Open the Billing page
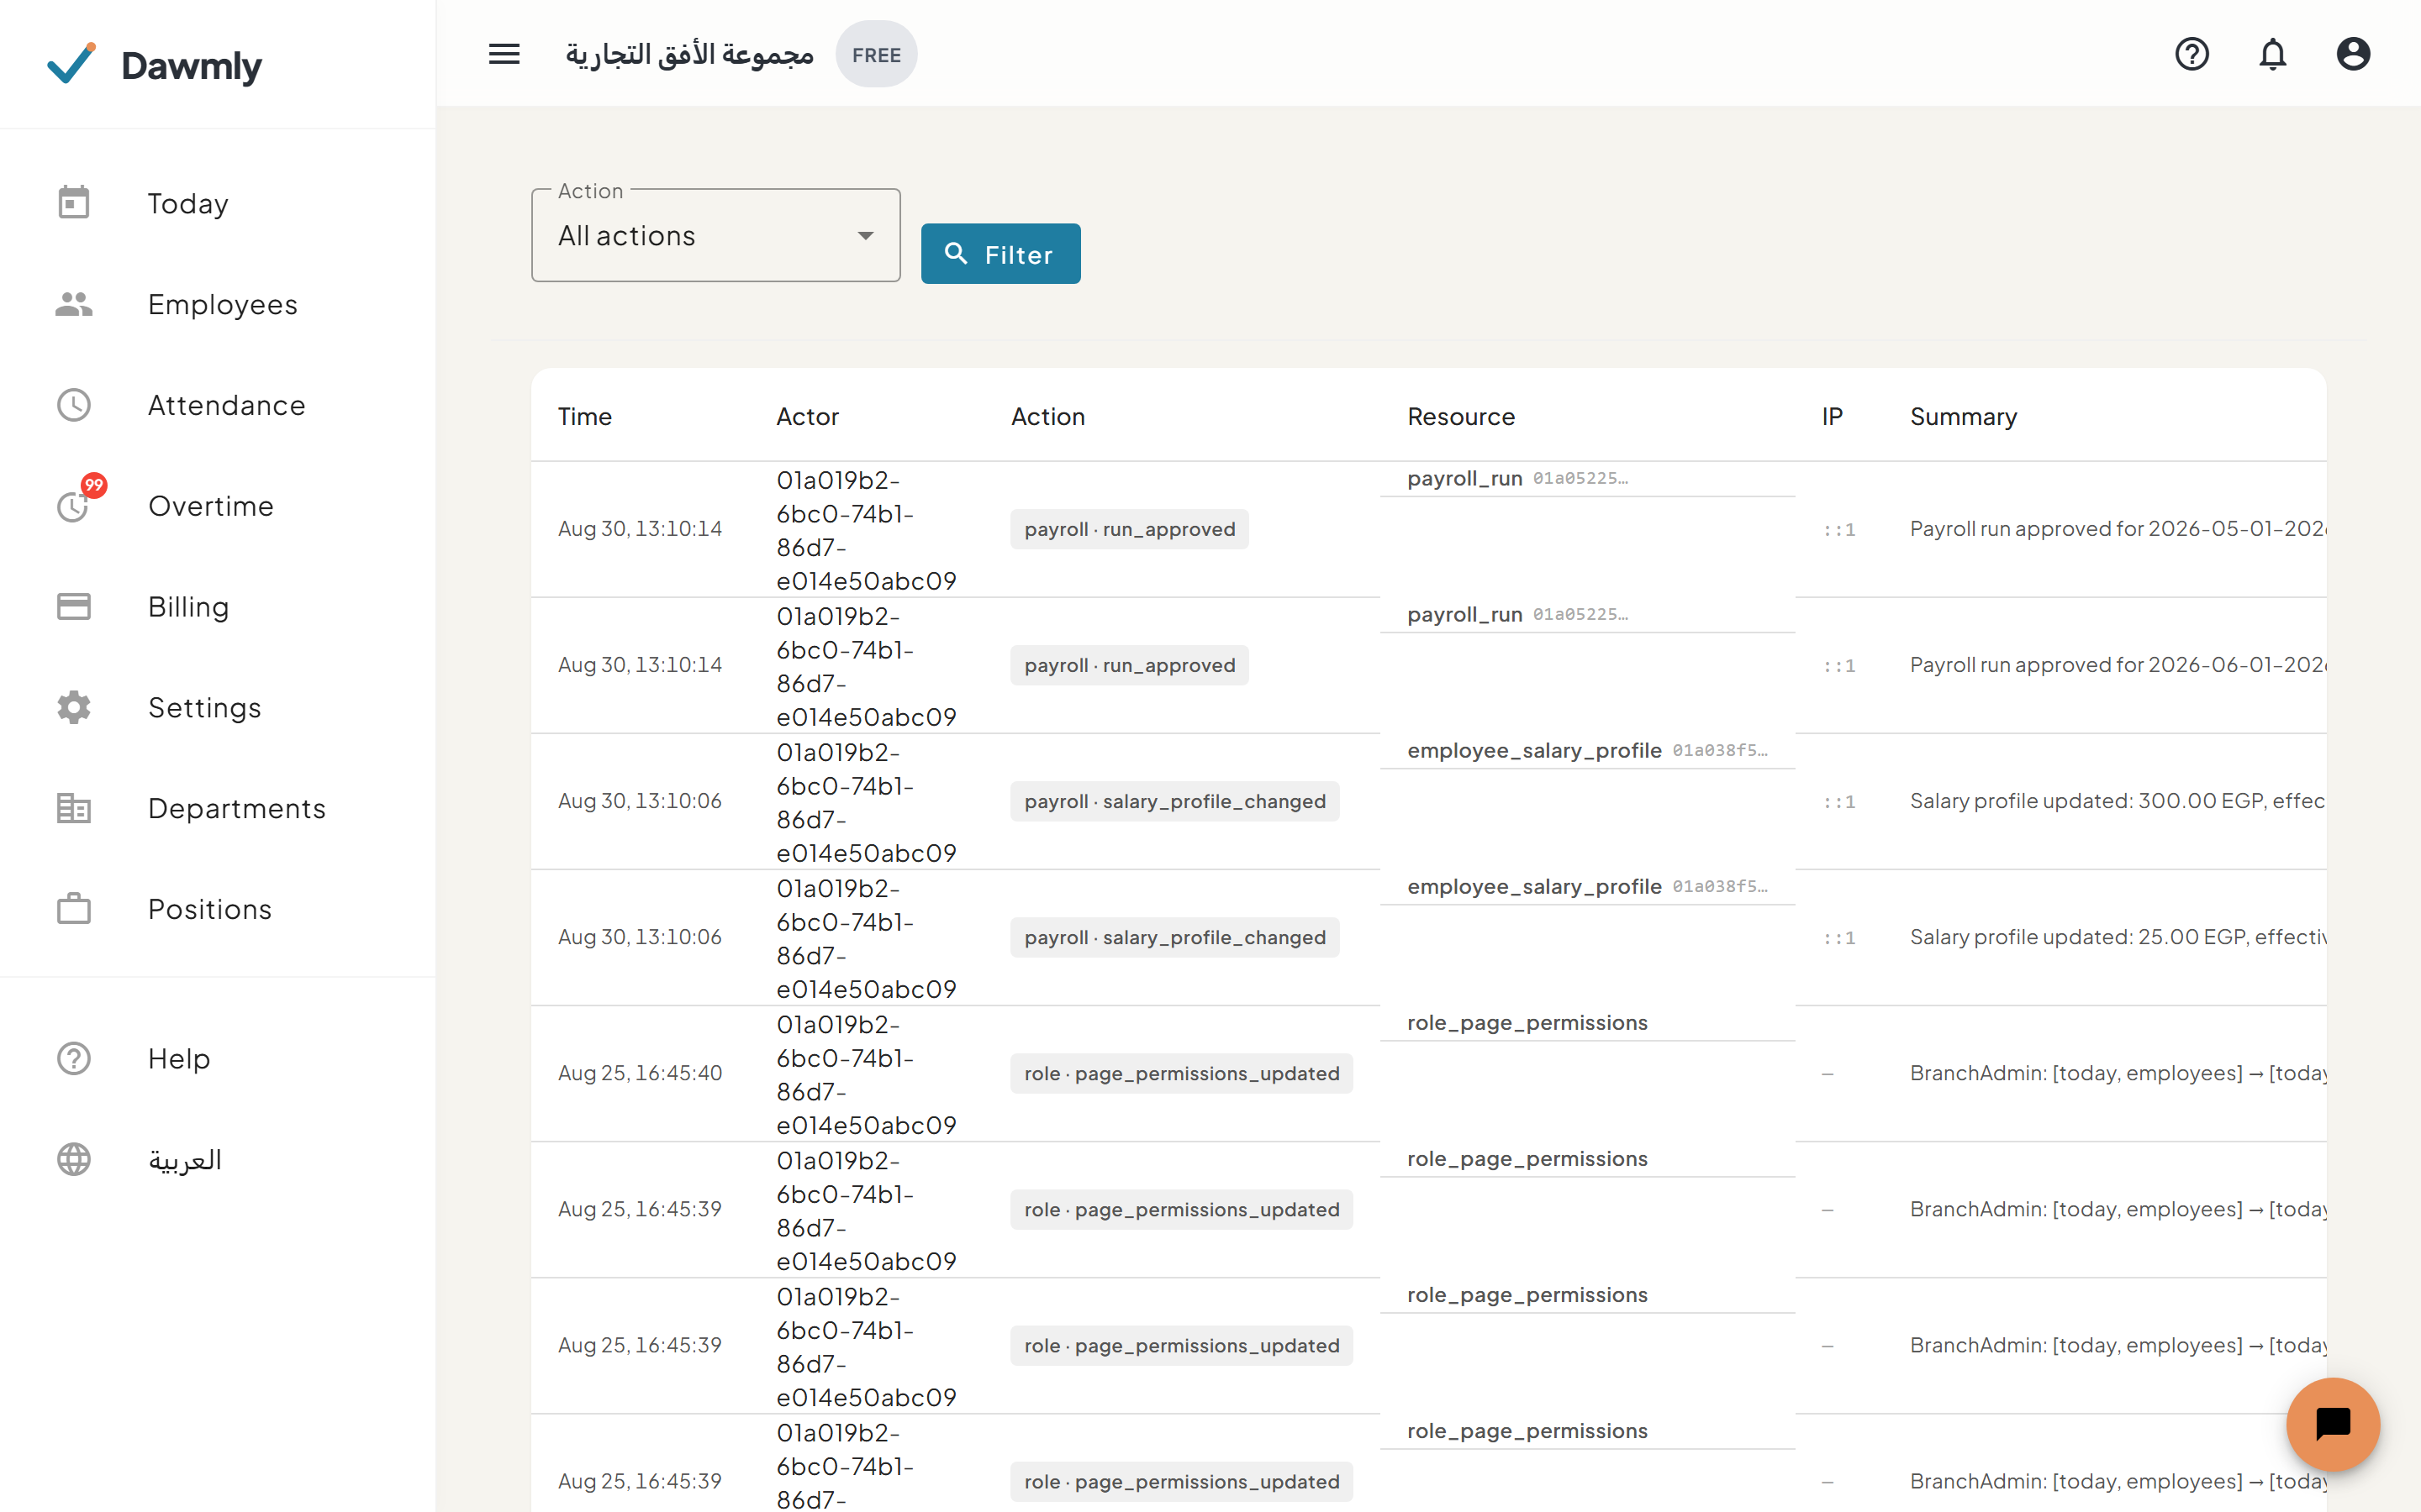This screenshot has width=2421, height=1512. click(189, 607)
